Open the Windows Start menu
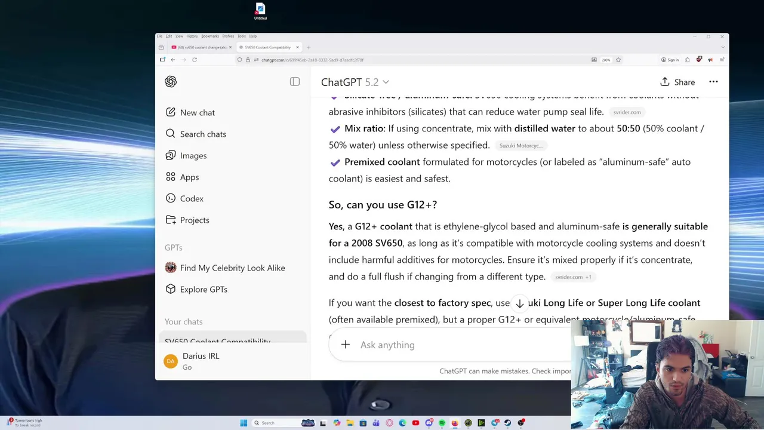764x430 pixels. click(x=244, y=423)
